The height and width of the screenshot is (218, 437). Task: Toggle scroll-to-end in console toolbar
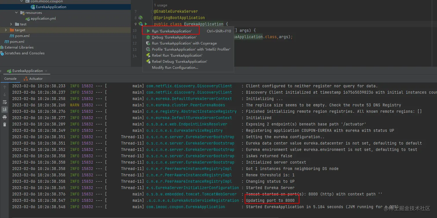5,110
